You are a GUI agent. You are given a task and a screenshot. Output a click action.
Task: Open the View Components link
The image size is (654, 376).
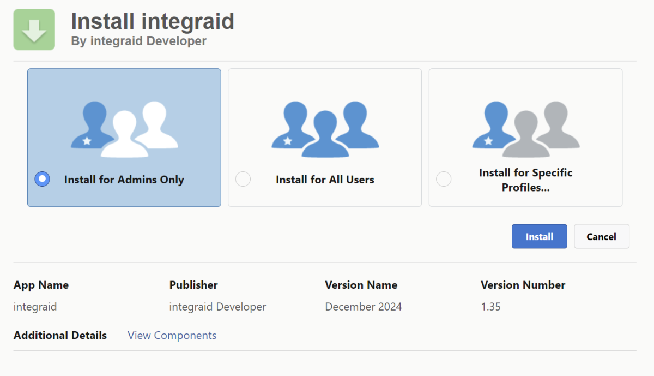click(x=172, y=335)
